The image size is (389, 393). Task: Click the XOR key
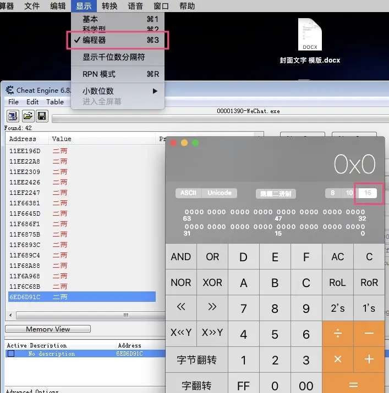212,283
